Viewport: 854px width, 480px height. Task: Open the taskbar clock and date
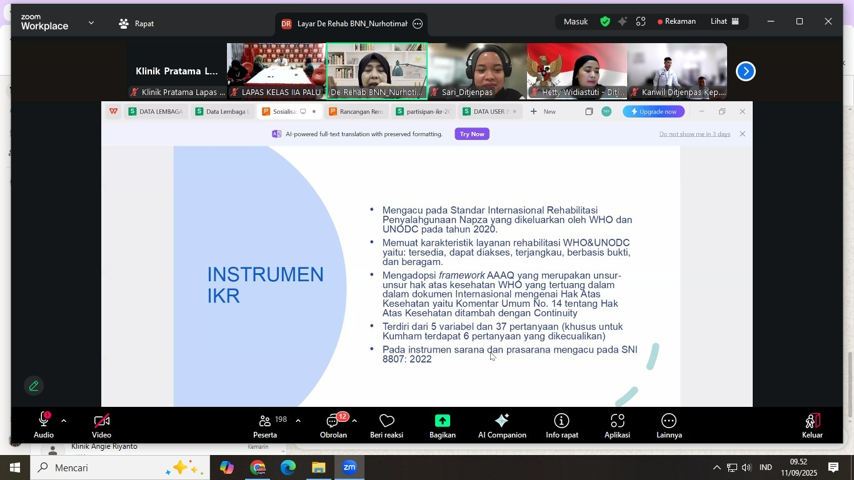click(x=799, y=467)
